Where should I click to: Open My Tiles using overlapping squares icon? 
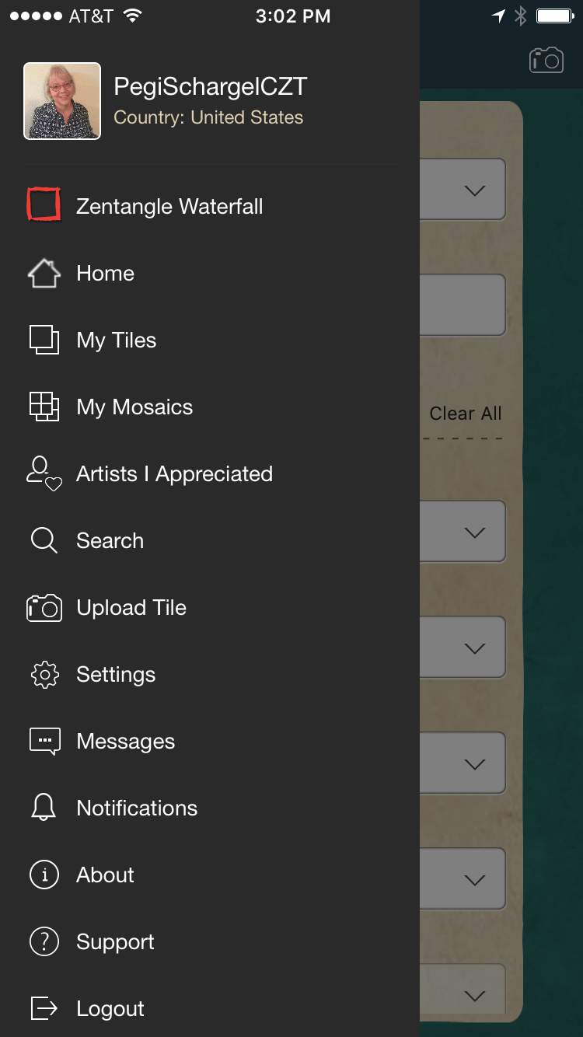pyautogui.click(x=44, y=340)
